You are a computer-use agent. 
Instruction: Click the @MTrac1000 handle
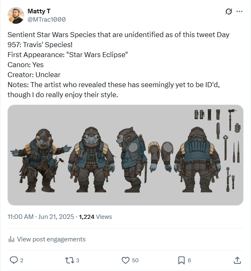(x=46, y=20)
